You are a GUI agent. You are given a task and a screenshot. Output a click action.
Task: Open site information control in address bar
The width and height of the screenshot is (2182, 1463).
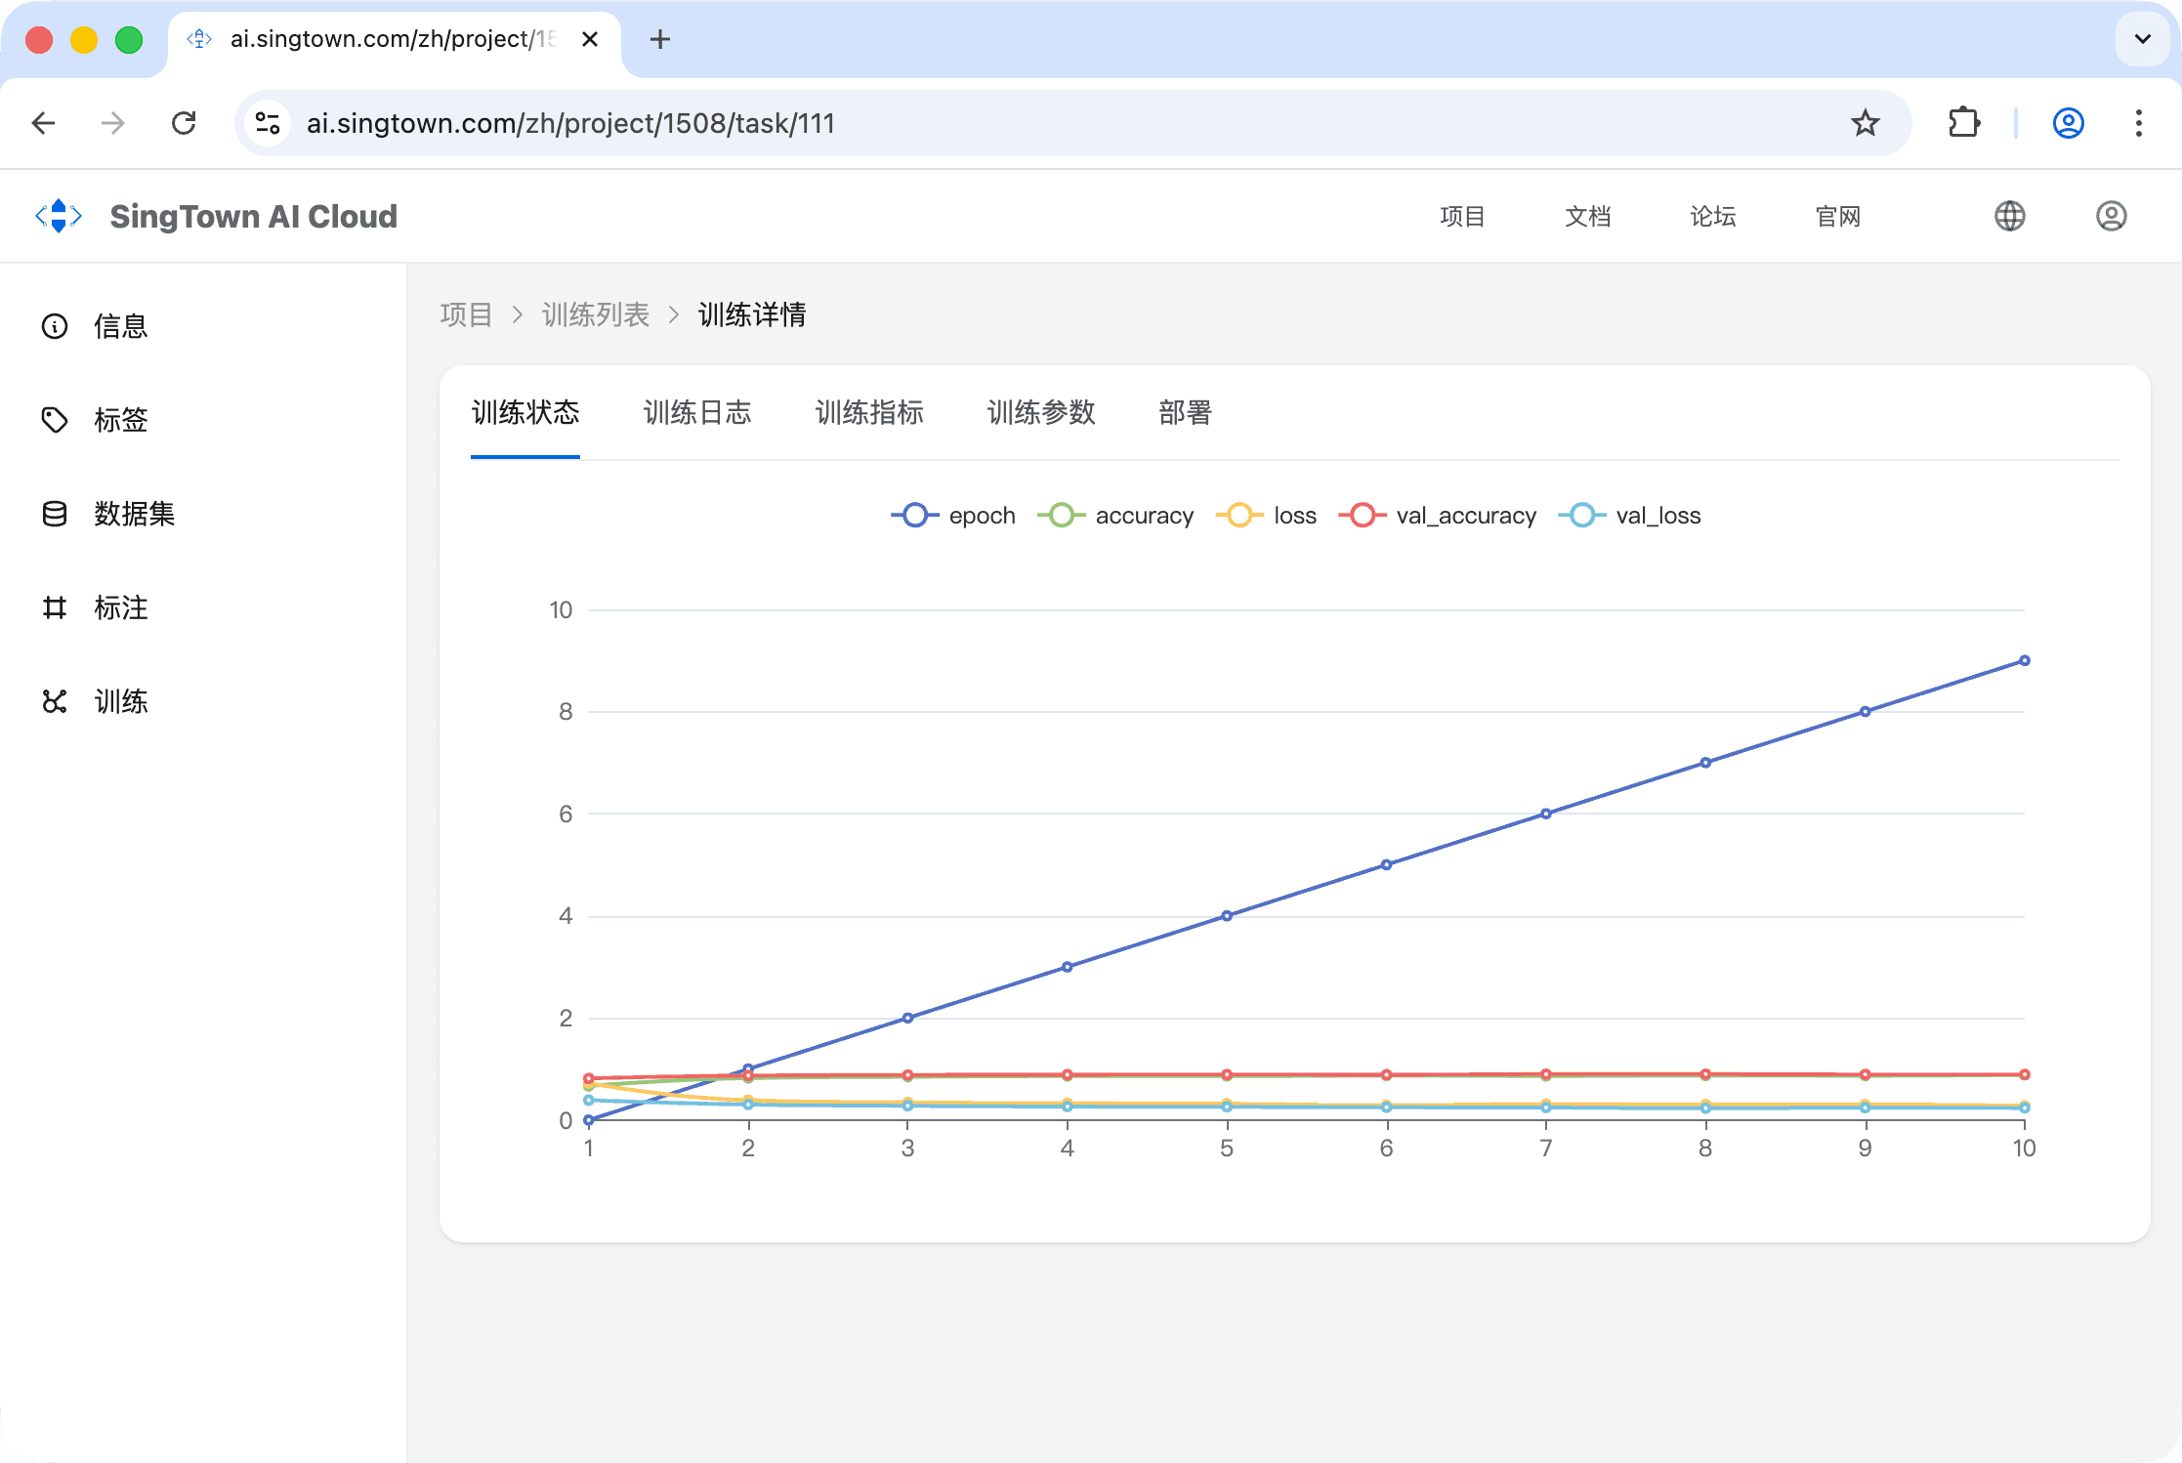point(268,123)
